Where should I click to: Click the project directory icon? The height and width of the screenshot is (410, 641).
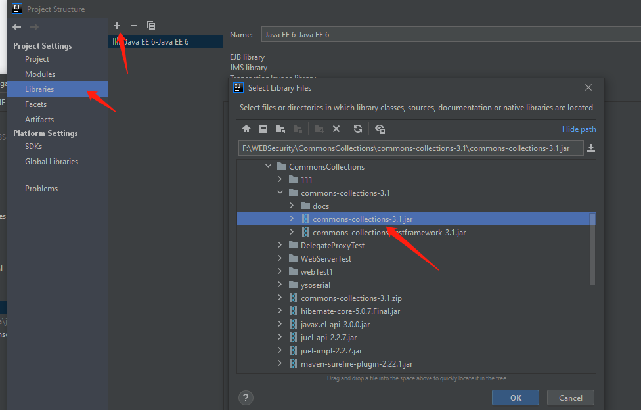(x=280, y=129)
